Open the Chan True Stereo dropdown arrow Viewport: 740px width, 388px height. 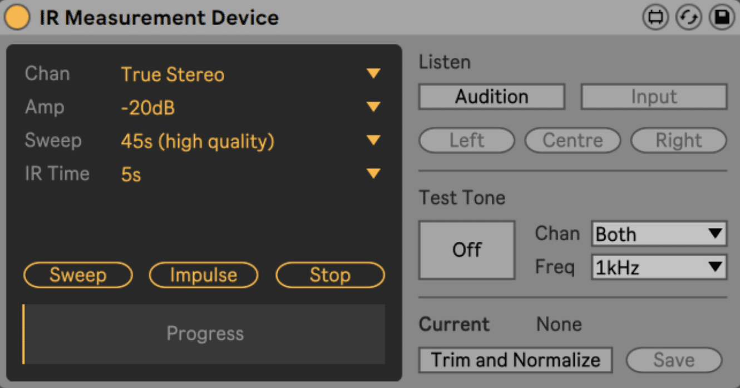373,74
